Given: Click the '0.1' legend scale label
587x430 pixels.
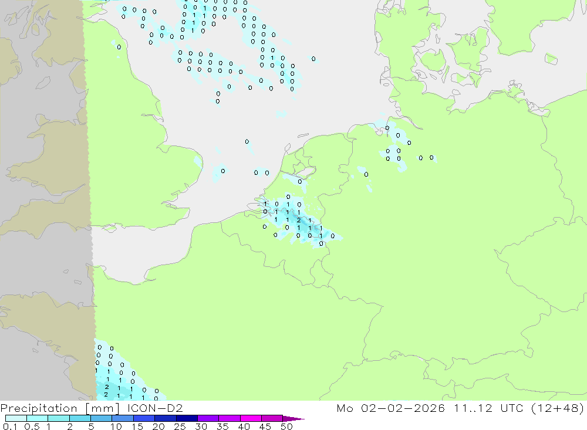Looking at the screenshot, I should tap(10, 426).
